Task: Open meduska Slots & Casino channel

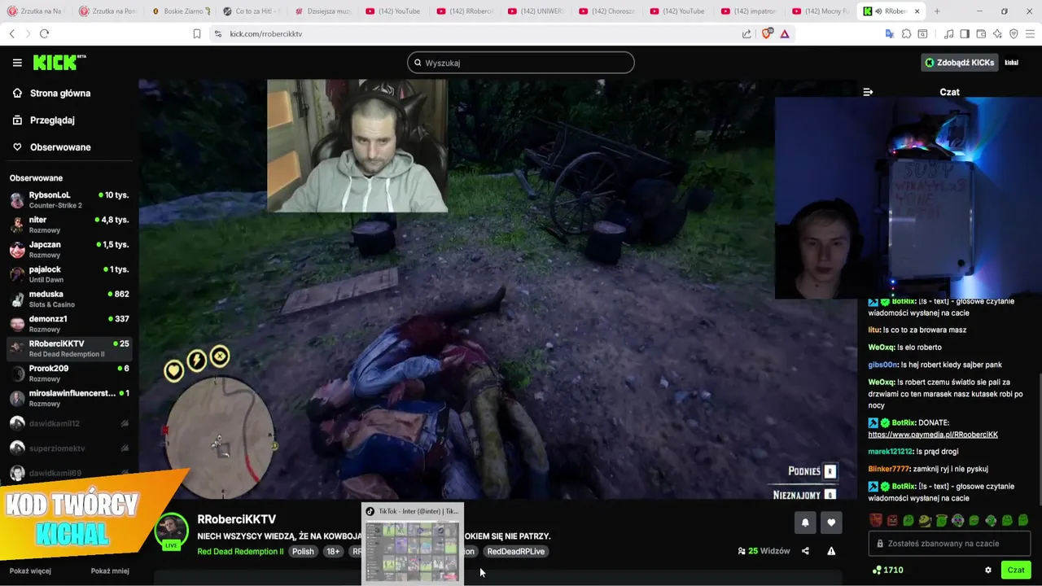Action: [69, 299]
